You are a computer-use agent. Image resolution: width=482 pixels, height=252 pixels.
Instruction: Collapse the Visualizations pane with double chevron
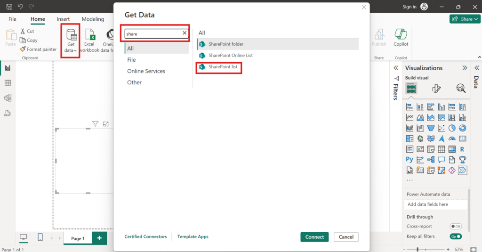coord(465,68)
